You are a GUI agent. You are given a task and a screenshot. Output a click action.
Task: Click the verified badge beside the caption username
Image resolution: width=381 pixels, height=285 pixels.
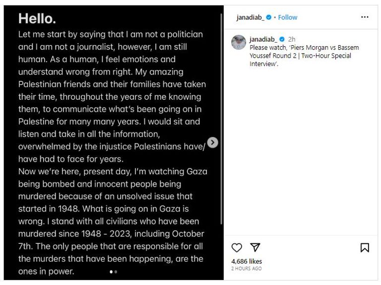pyautogui.click(x=282, y=39)
